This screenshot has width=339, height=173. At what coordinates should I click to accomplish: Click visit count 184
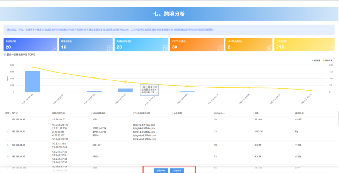pyautogui.click(x=216, y=120)
